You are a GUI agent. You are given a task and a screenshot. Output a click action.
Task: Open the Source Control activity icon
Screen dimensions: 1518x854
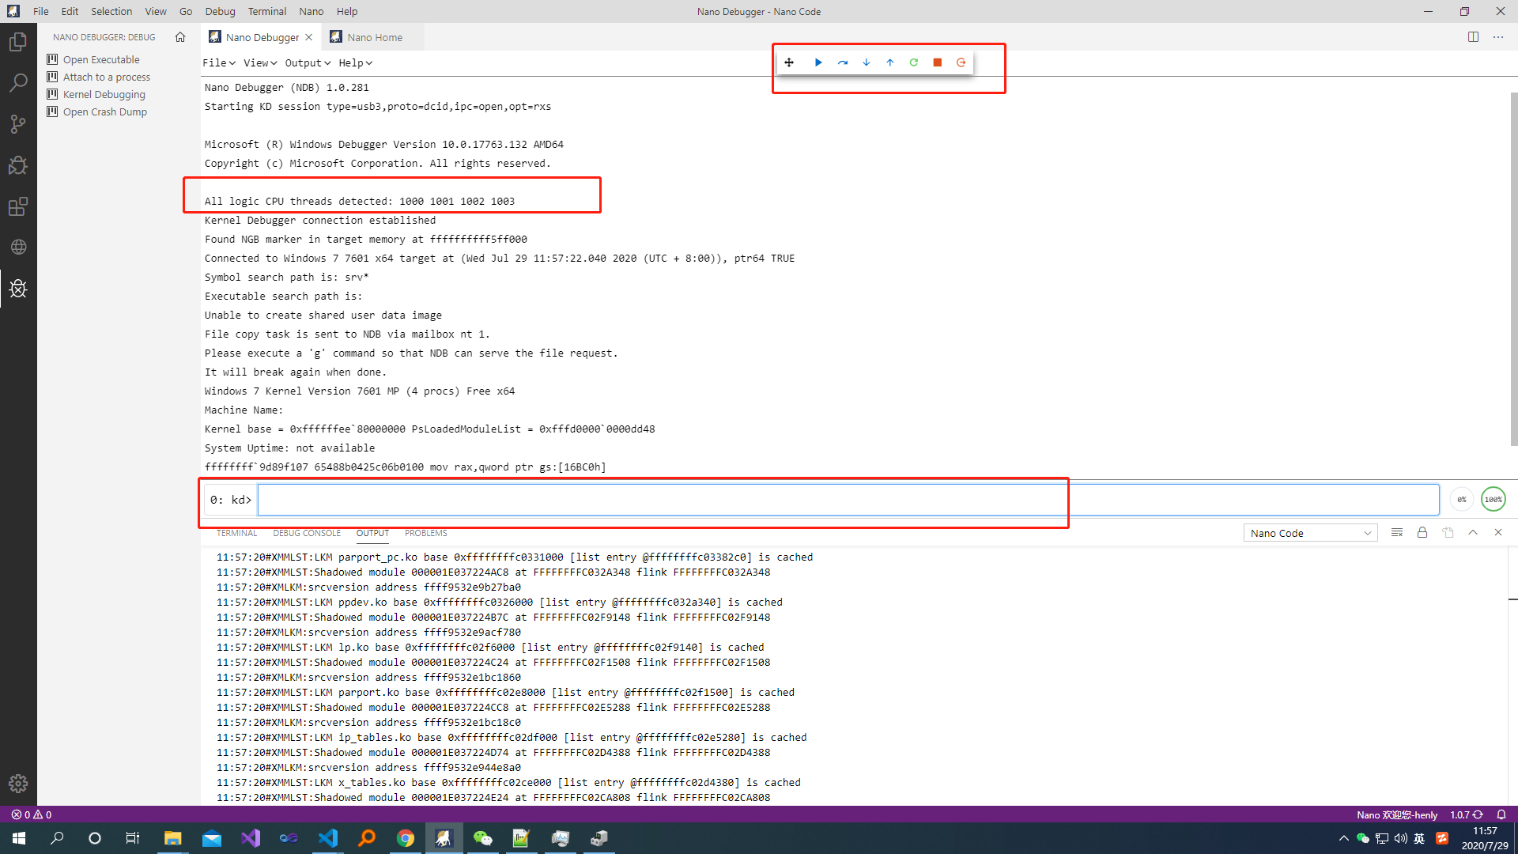(18, 124)
